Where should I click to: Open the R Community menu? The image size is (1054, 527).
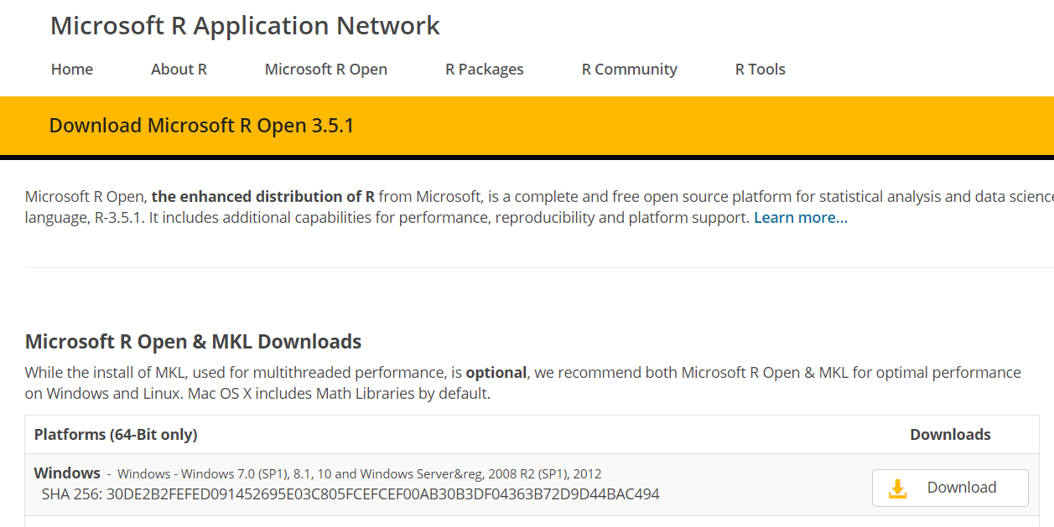[x=630, y=70]
